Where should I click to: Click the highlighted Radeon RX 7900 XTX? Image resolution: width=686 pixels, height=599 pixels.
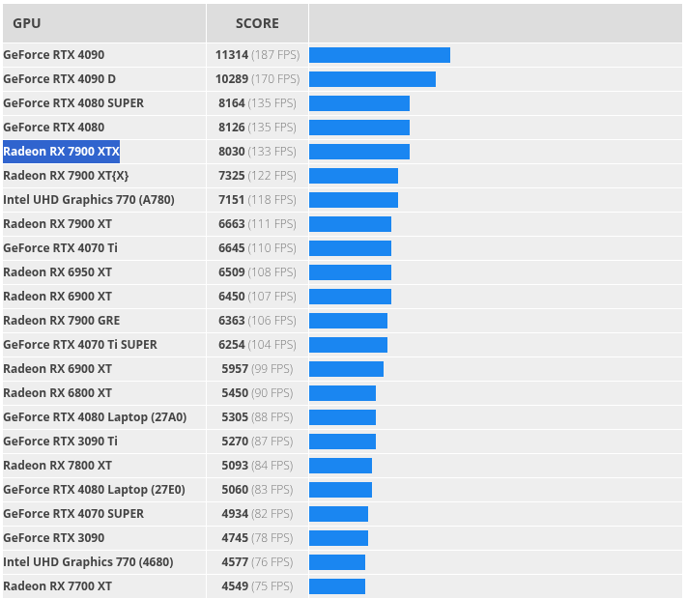click(61, 152)
